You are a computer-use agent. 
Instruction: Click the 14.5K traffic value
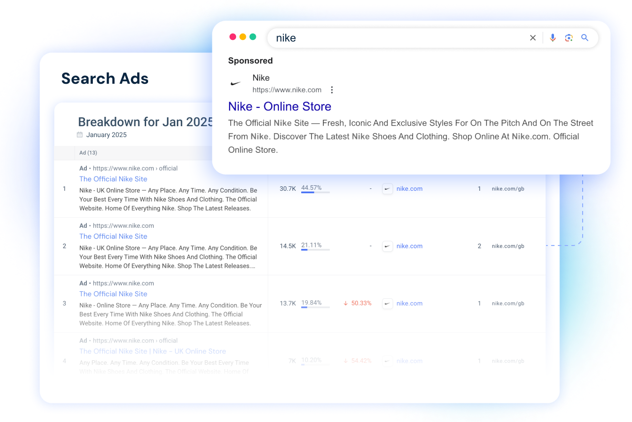(288, 246)
